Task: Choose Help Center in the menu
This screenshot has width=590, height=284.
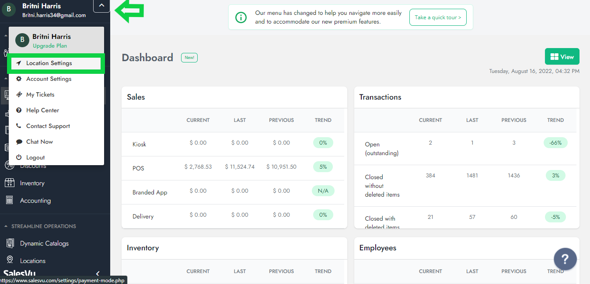Action: pos(42,111)
